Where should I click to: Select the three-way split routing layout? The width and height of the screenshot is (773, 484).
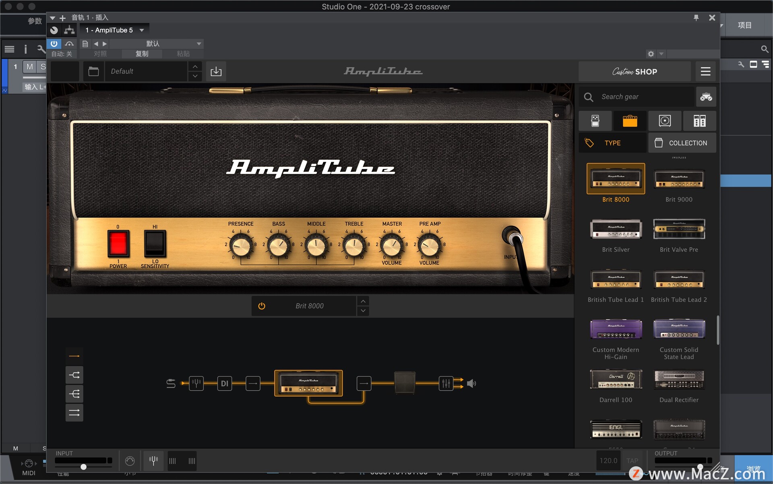coord(74,394)
